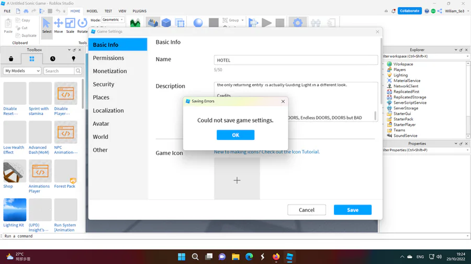Open the Icon Tutorial link
Viewport: 471px width, 264px height.
(267, 152)
